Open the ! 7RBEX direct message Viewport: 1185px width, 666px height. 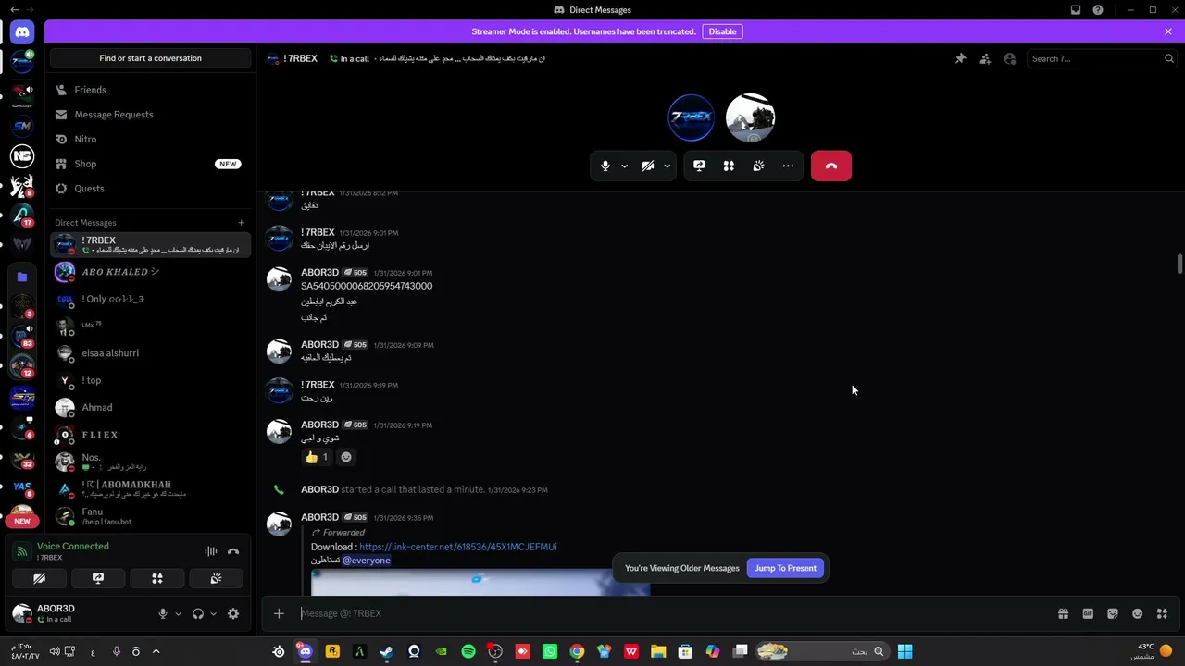151,245
